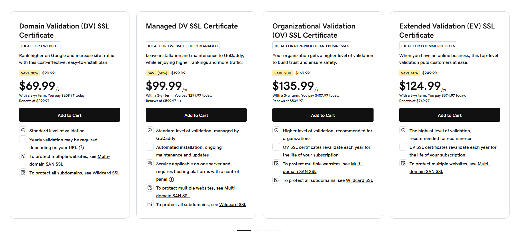This screenshot has width=517, height=234.
Task: Click help icon next to 'depending on your URL'
Action: click(81, 148)
